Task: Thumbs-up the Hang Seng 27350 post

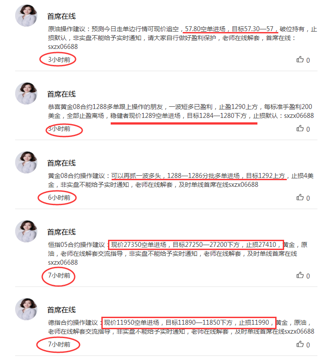Action: [300, 275]
